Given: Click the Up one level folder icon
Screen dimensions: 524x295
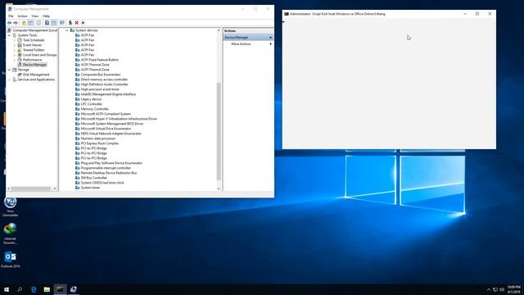Looking at the screenshot, I should pyautogui.click(x=24, y=23).
